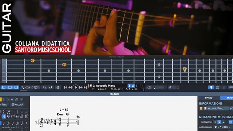Start playback with the Play button
233x131 pixels.
(75, 87)
